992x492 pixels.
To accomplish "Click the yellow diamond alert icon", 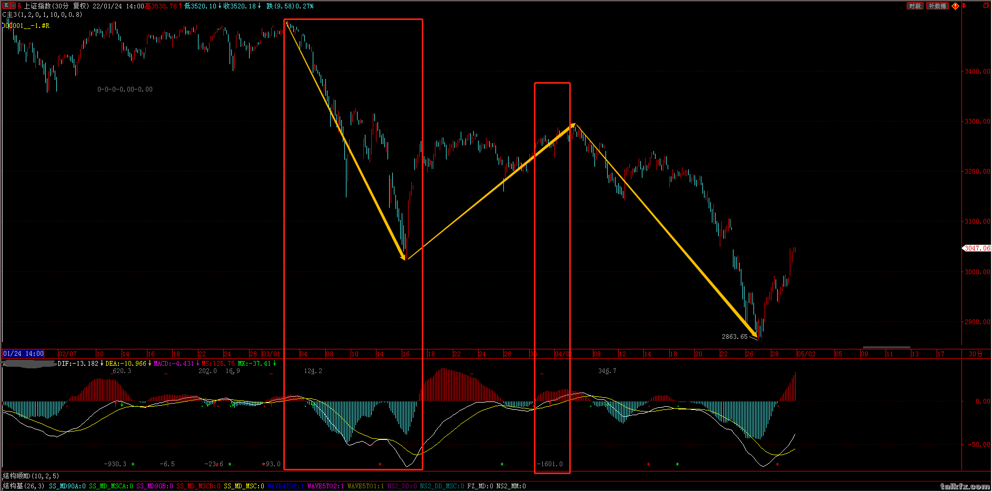I will pyautogui.click(x=955, y=6).
